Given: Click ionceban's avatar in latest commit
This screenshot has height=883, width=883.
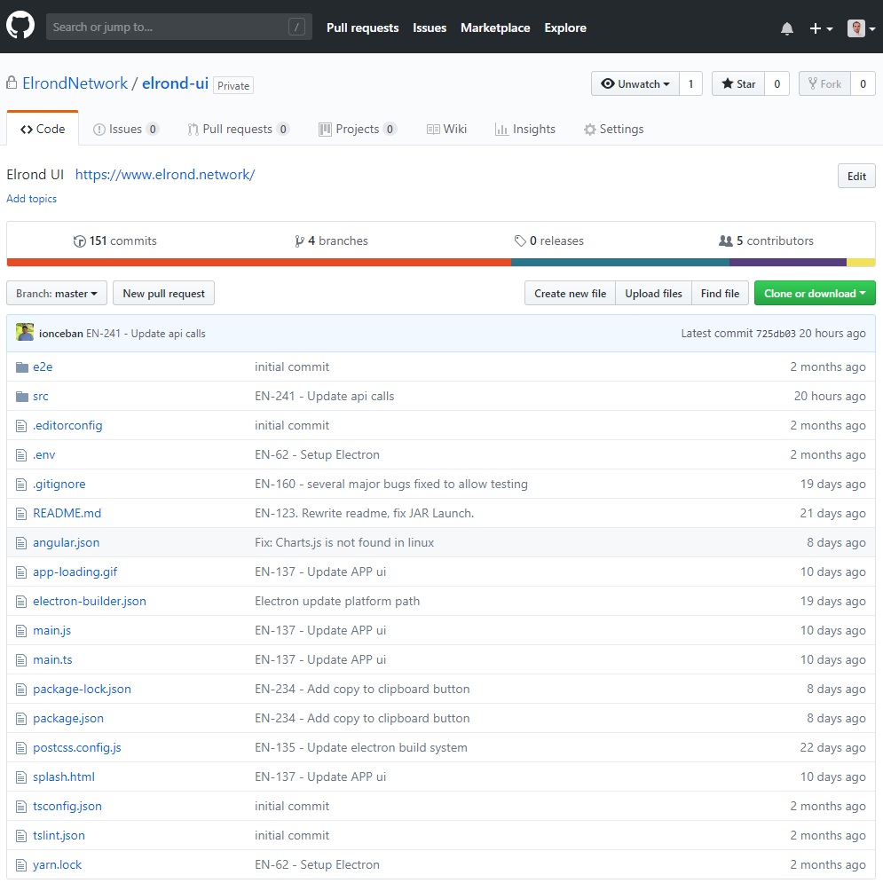Looking at the screenshot, I should tap(25, 332).
